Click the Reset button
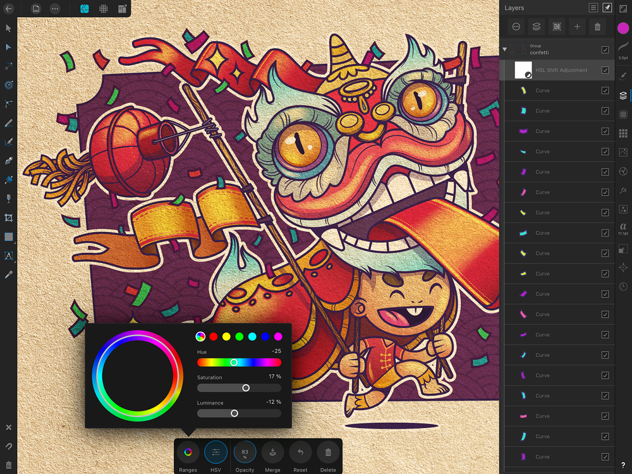The image size is (632, 474). [x=300, y=456]
